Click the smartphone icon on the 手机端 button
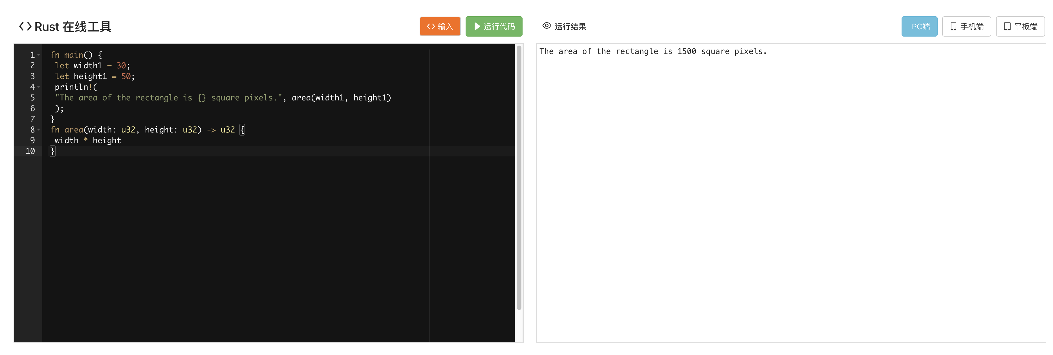 [x=953, y=26]
